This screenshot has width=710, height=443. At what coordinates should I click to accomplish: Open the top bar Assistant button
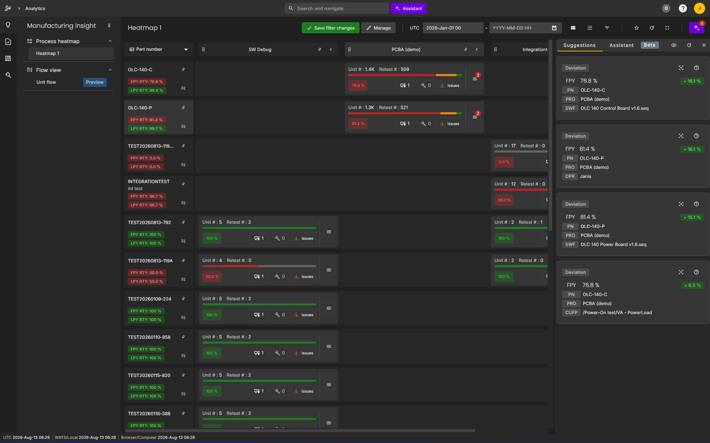pos(409,8)
